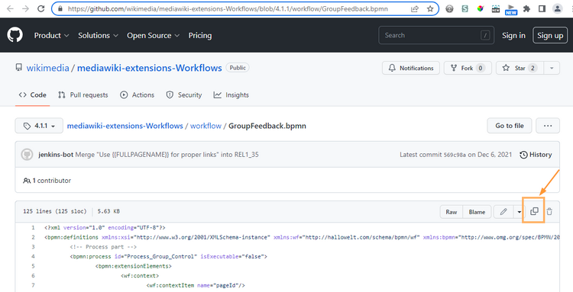Click the Fork count badge 0
The image size is (573, 292).
(x=481, y=68)
